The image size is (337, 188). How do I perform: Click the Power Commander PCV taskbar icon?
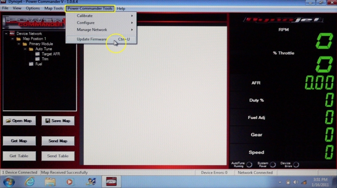point(110,182)
